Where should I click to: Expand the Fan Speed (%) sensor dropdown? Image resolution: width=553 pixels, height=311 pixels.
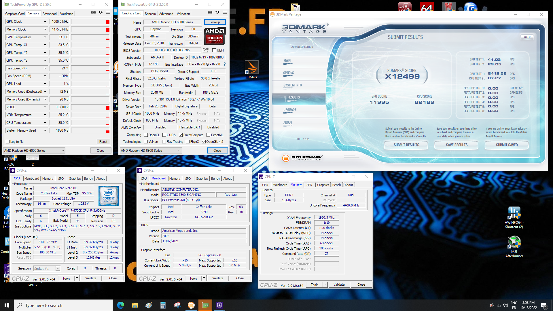pos(45,68)
